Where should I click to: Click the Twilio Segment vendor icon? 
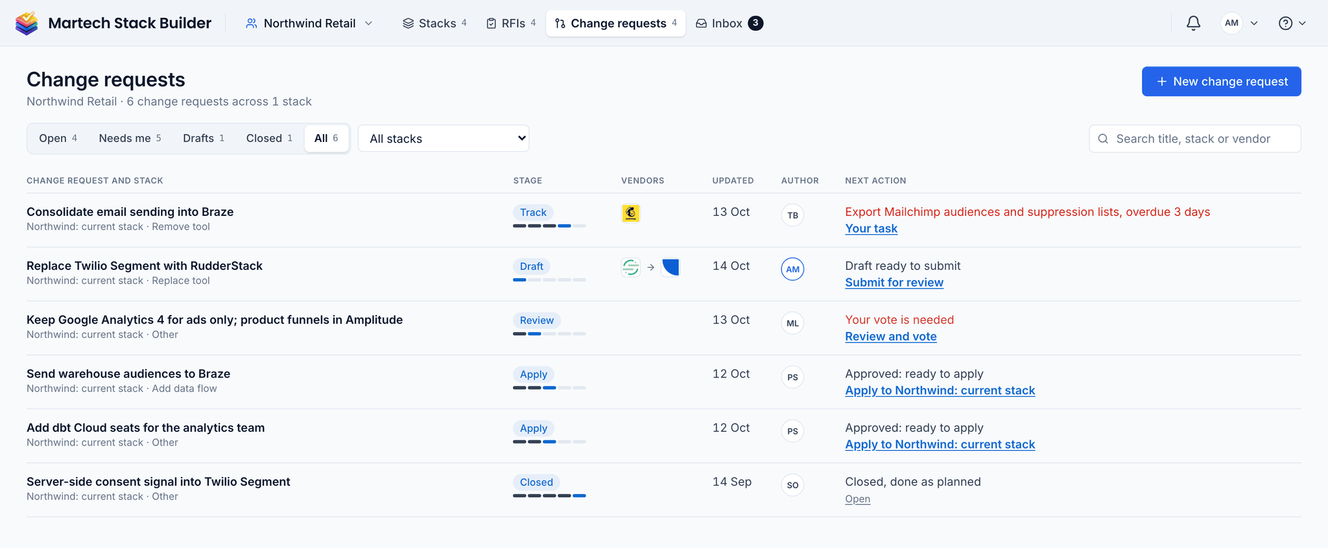tap(630, 267)
